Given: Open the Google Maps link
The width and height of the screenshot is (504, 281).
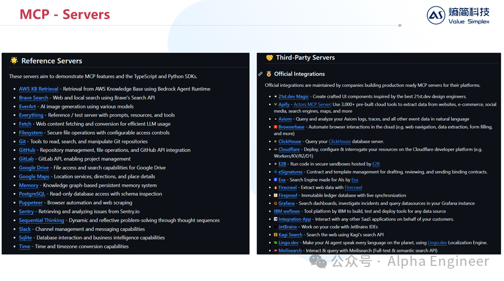Looking at the screenshot, I should point(34,177).
